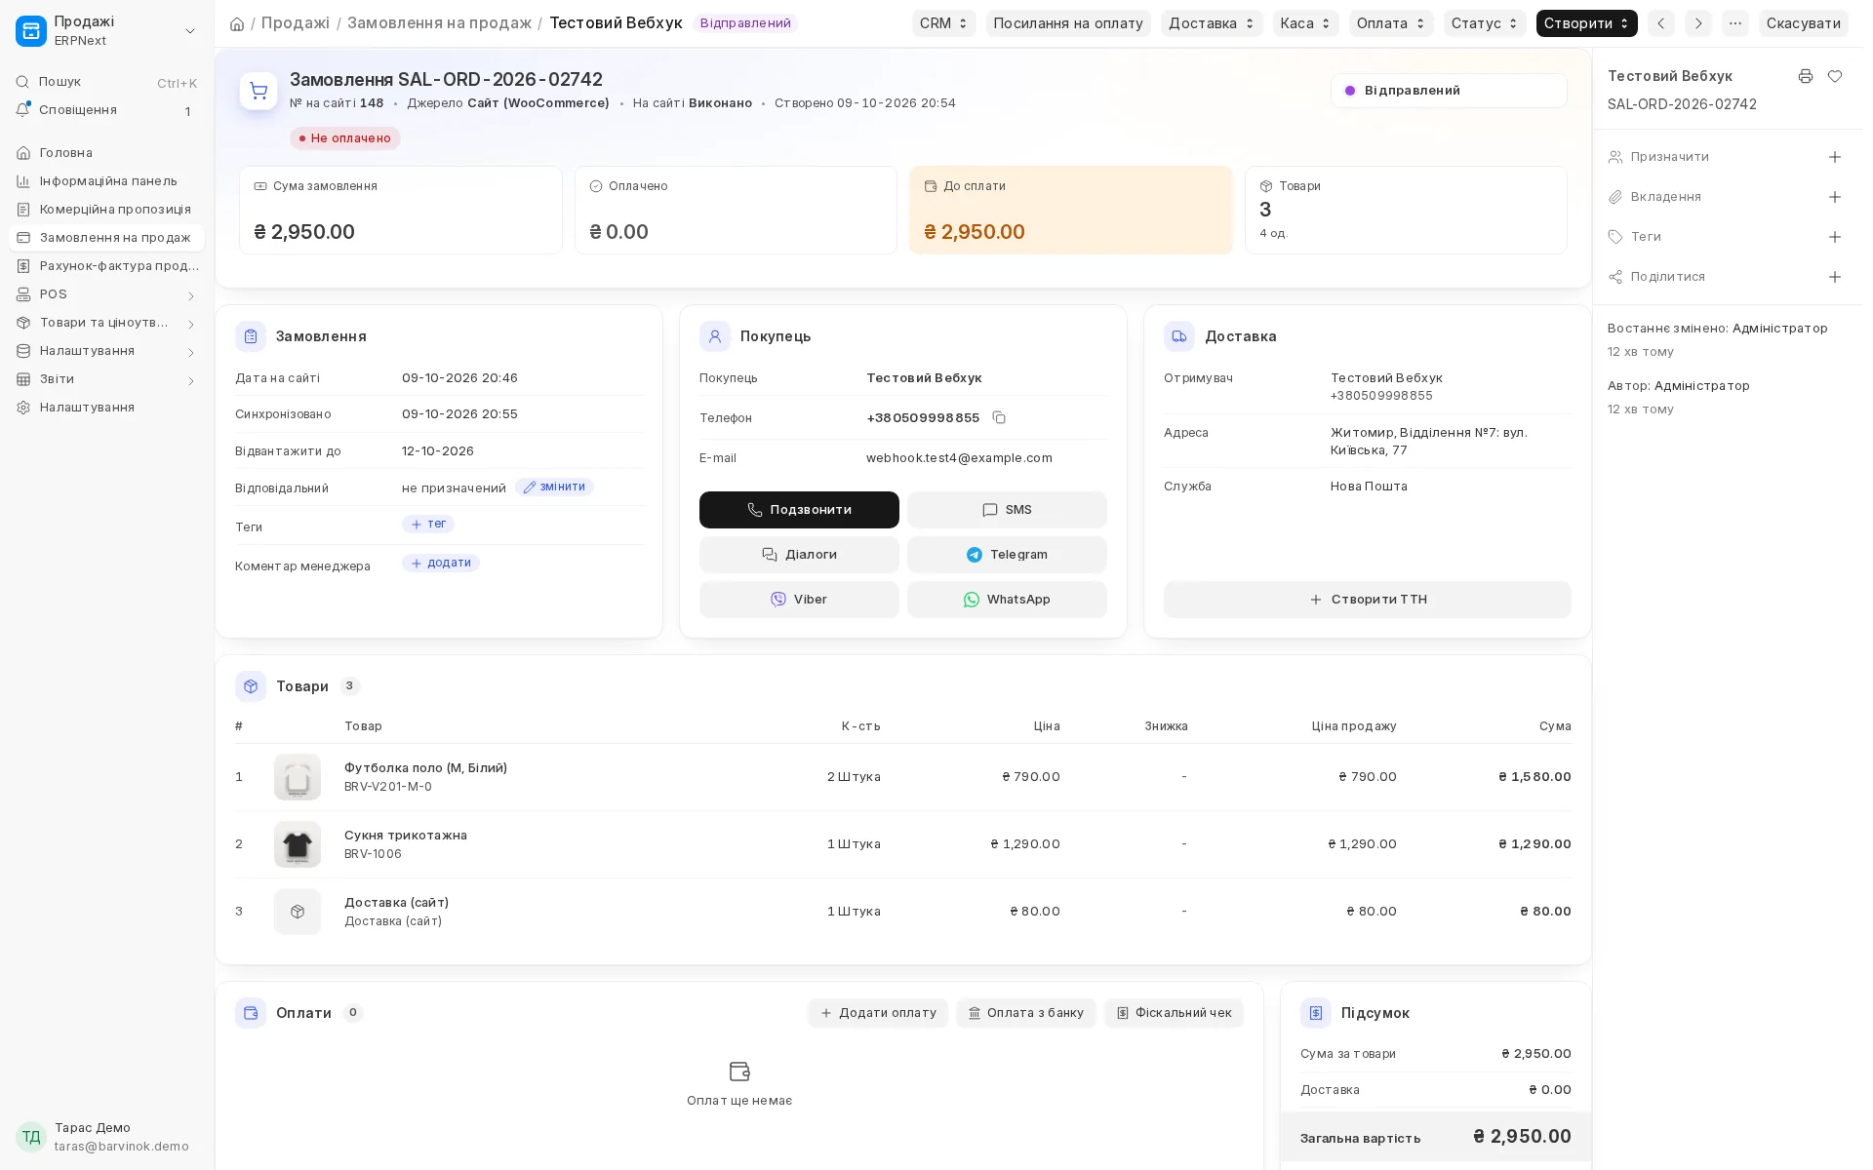
Task: Click Додати оплату button
Action: click(877, 1013)
